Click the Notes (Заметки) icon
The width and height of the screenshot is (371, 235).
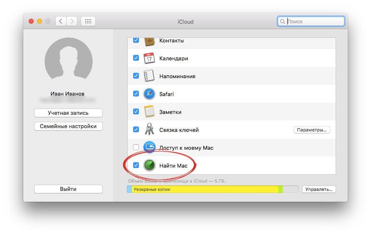pos(149,112)
